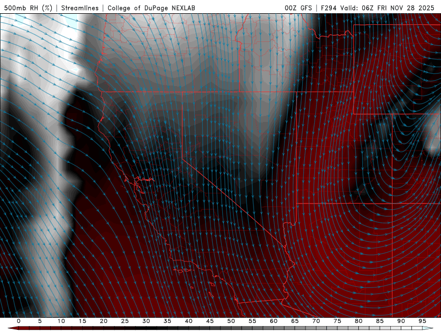Image resolution: width=441 pixels, height=331 pixels.
Task: Click the colorbar label "50"
Action: 231,321
